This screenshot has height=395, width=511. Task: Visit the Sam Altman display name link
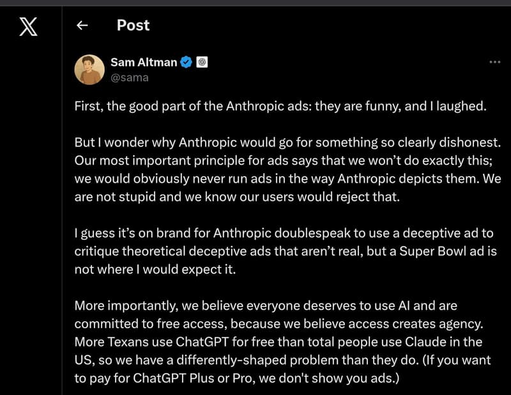144,62
